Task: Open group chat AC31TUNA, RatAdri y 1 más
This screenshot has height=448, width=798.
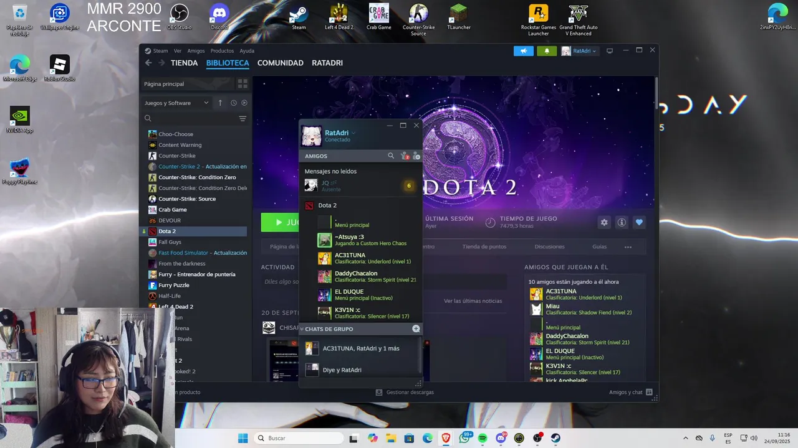Action: point(360,348)
